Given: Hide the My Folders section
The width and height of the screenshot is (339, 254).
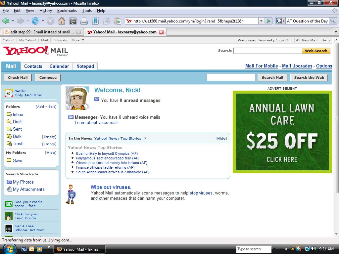Looking at the screenshot, I should pyautogui.click(x=51, y=153).
